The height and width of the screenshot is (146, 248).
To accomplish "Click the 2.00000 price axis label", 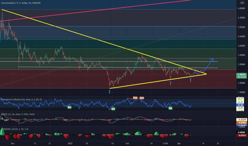I will (241, 83).
